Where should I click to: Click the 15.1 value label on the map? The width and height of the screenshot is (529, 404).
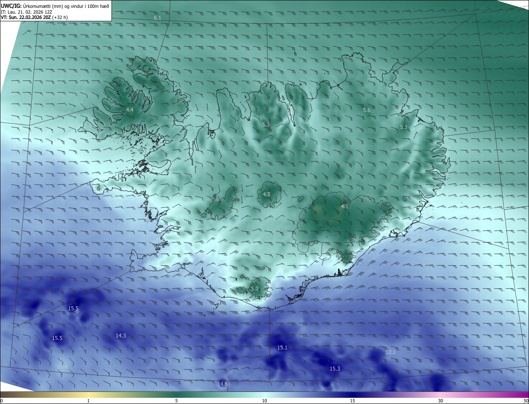282,348
